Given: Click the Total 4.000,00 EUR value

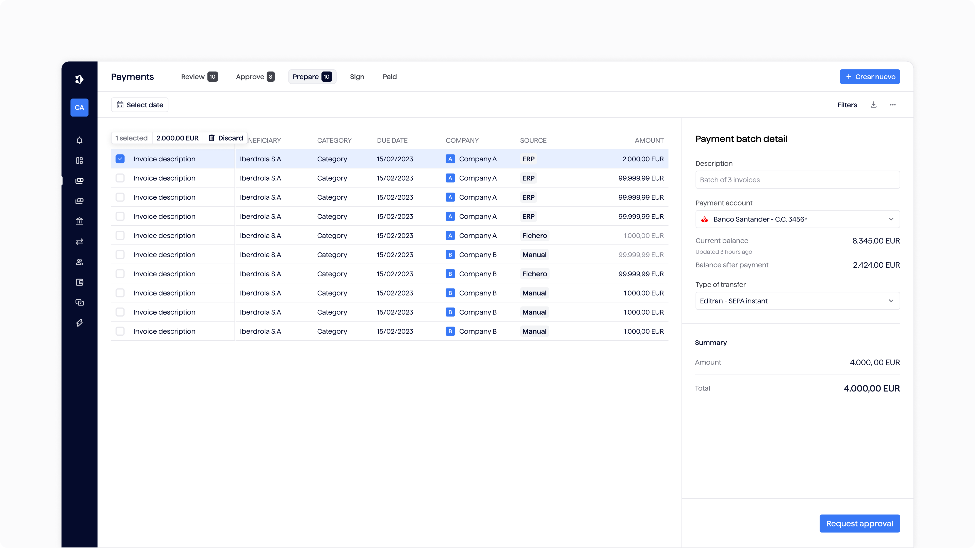Looking at the screenshot, I should point(872,388).
